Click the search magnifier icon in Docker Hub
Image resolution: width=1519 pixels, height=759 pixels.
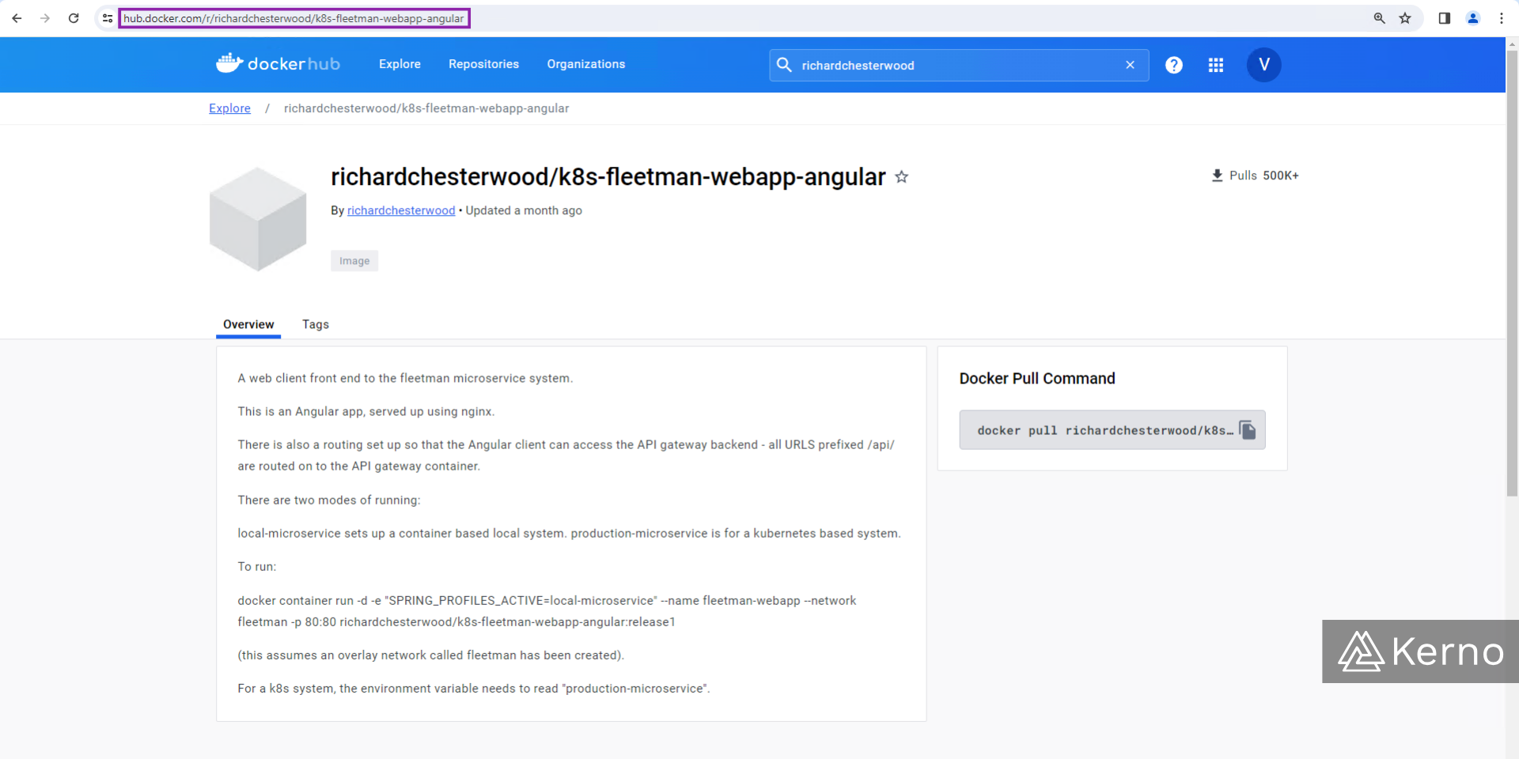(x=784, y=65)
